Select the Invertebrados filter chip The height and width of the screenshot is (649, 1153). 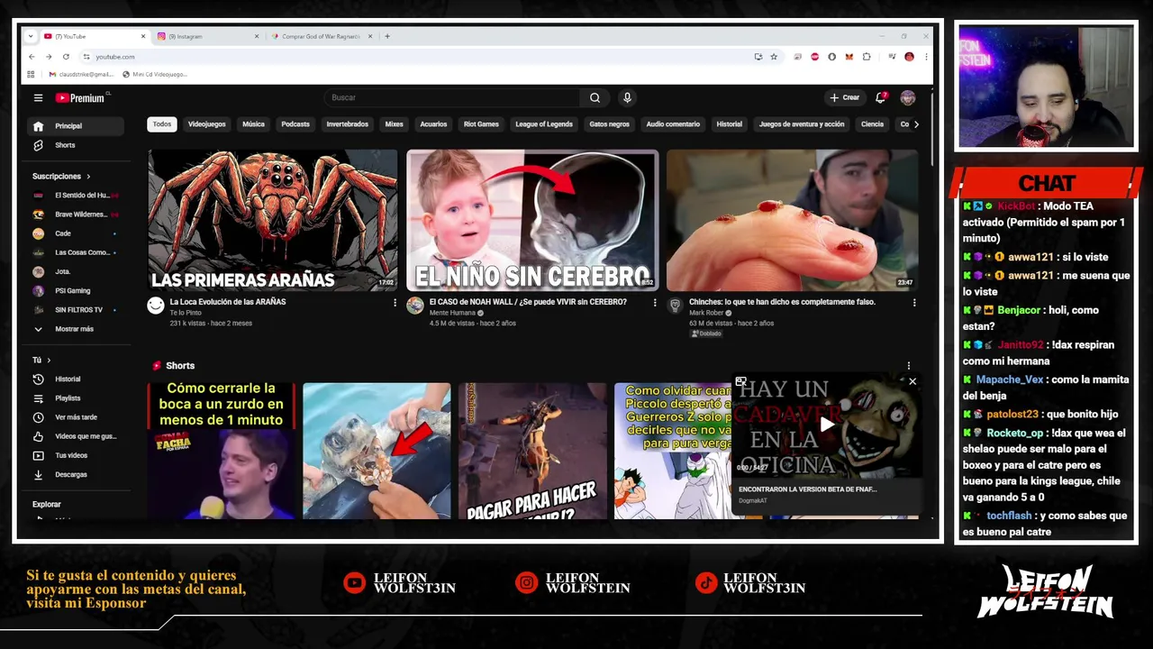[348, 124]
